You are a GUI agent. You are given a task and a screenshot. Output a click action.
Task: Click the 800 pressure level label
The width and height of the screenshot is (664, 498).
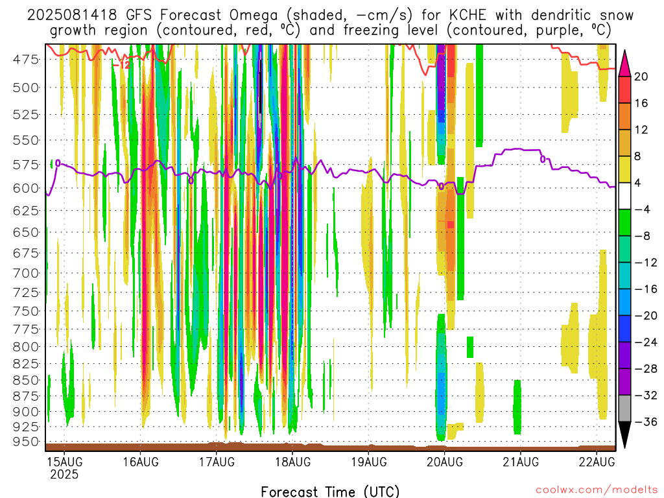coord(26,347)
